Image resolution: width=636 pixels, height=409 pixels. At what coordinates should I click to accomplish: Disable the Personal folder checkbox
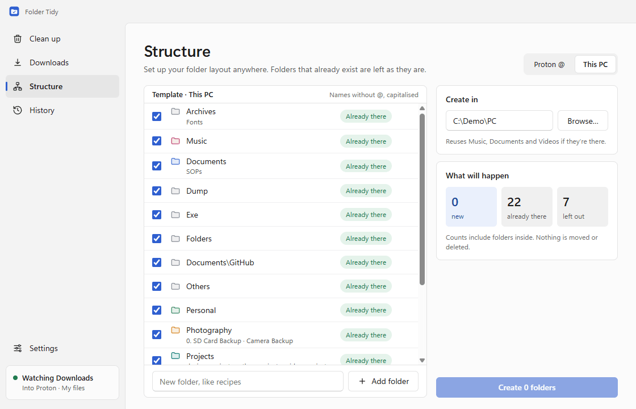(x=157, y=310)
